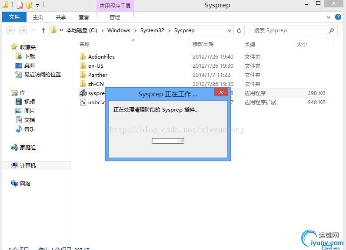Open 收藏夹 in the navigation pane
The height and width of the screenshot is (250, 346).
28,47
